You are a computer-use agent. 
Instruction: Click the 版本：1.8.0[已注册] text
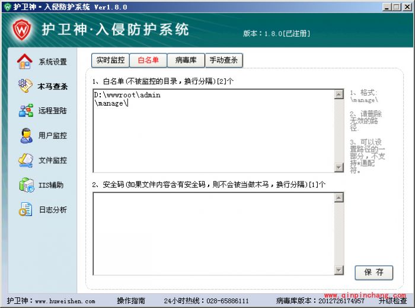coord(277,34)
